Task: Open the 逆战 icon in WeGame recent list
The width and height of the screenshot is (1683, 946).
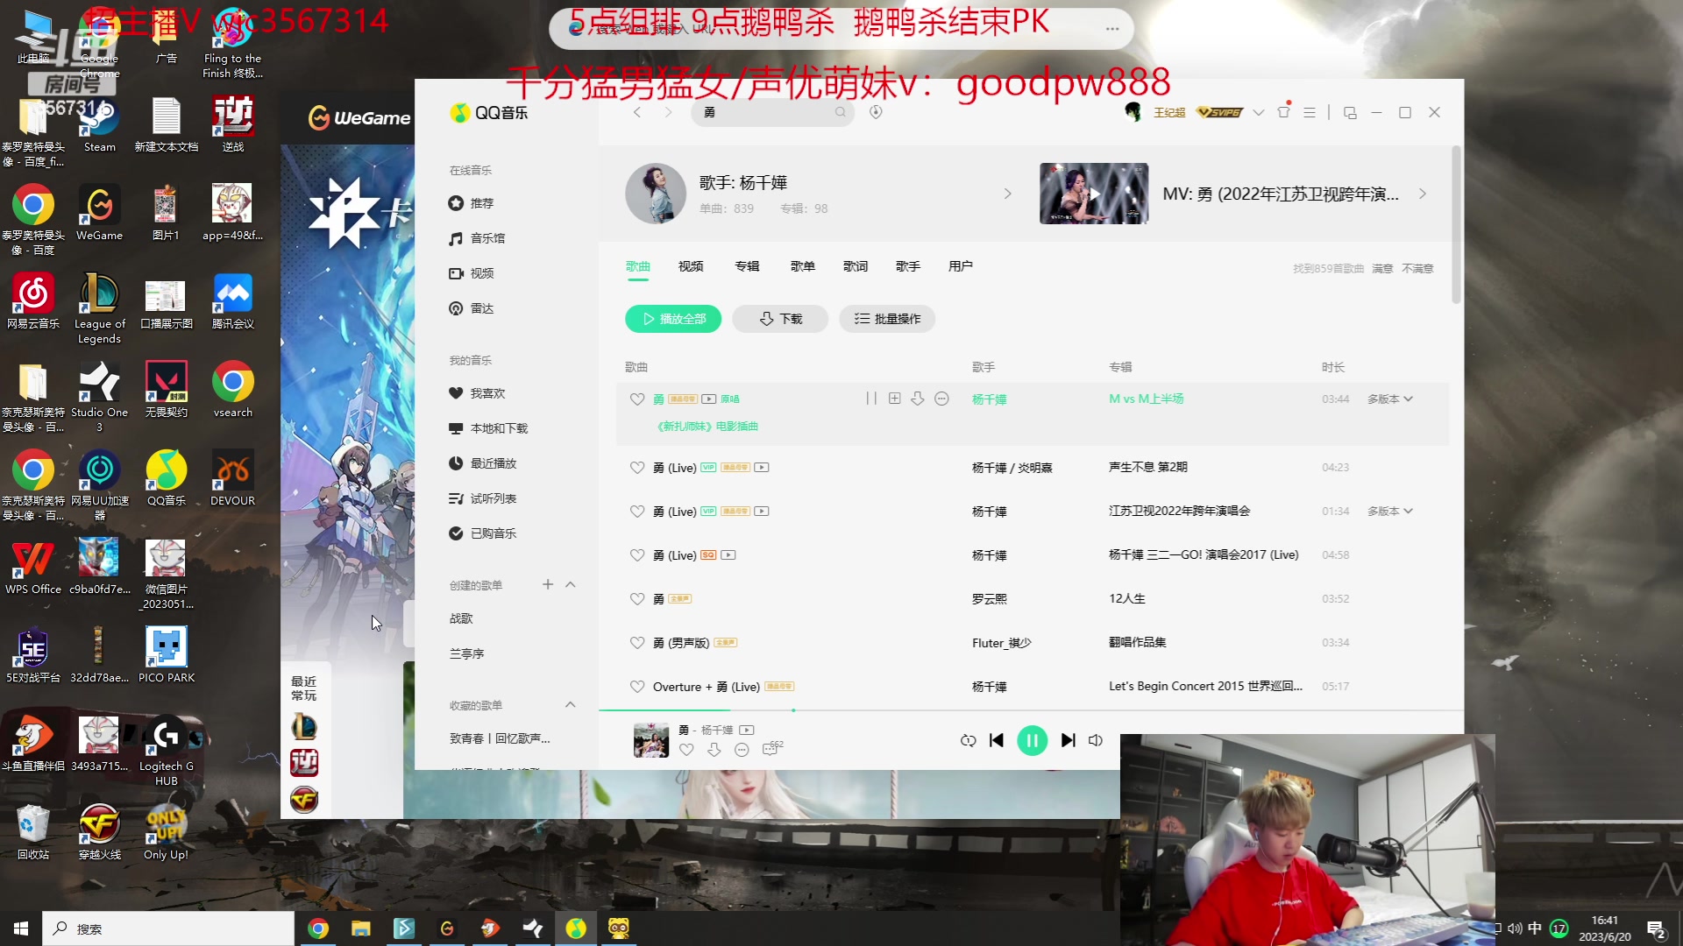Action: (303, 763)
